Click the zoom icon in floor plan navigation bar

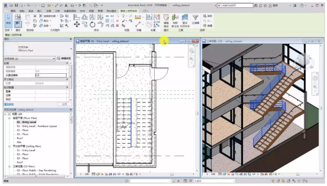point(191,60)
